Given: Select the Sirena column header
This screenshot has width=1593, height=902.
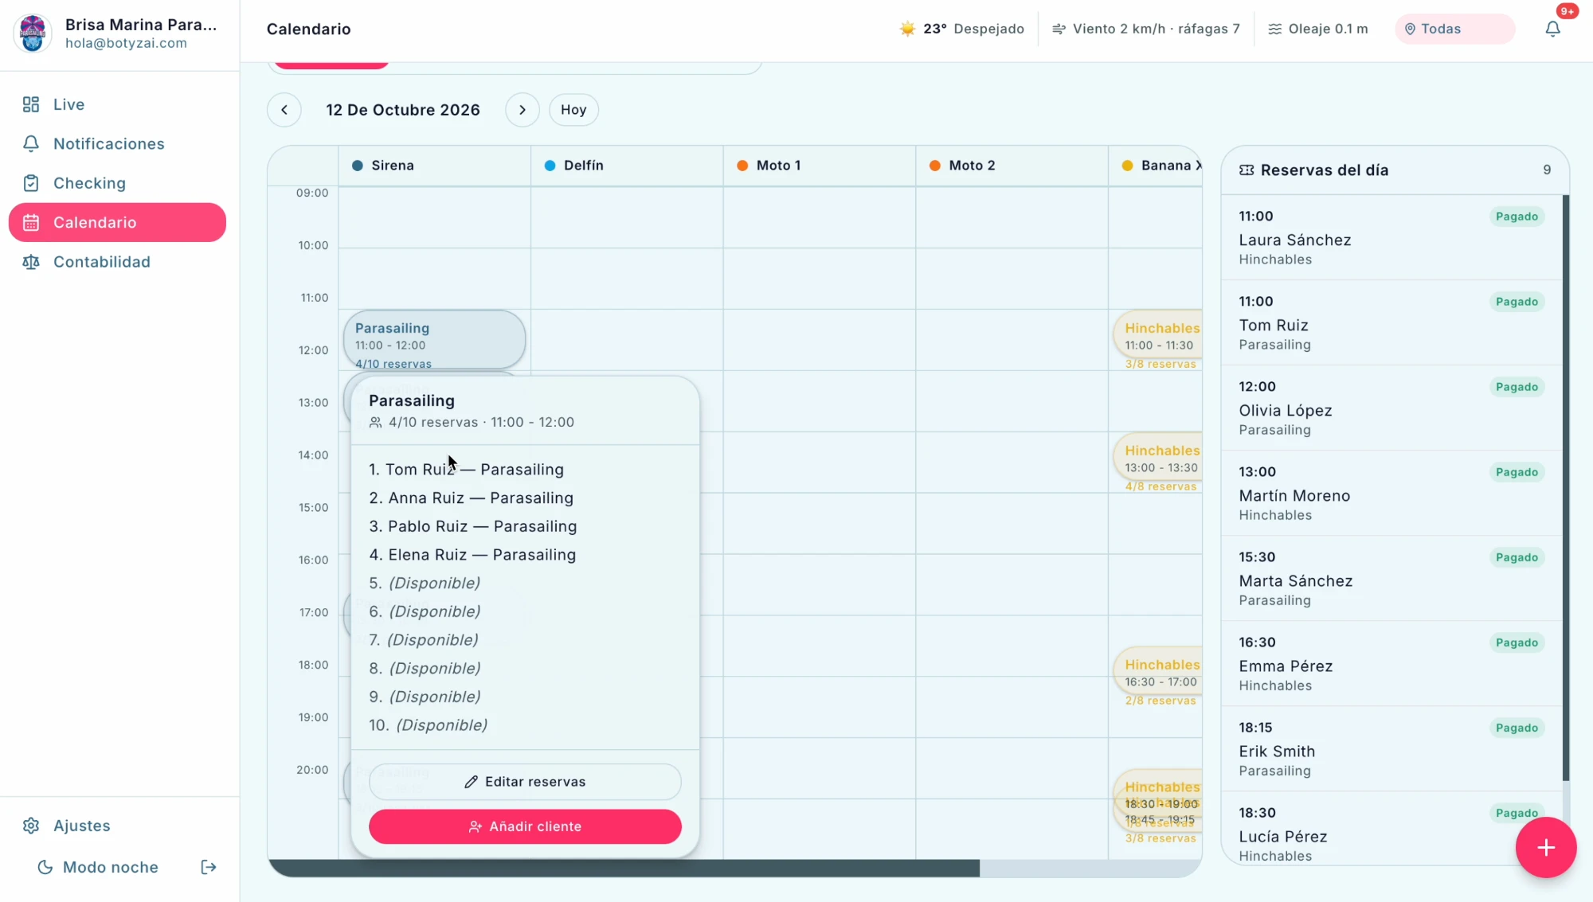Looking at the screenshot, I should tap(435, 166).
